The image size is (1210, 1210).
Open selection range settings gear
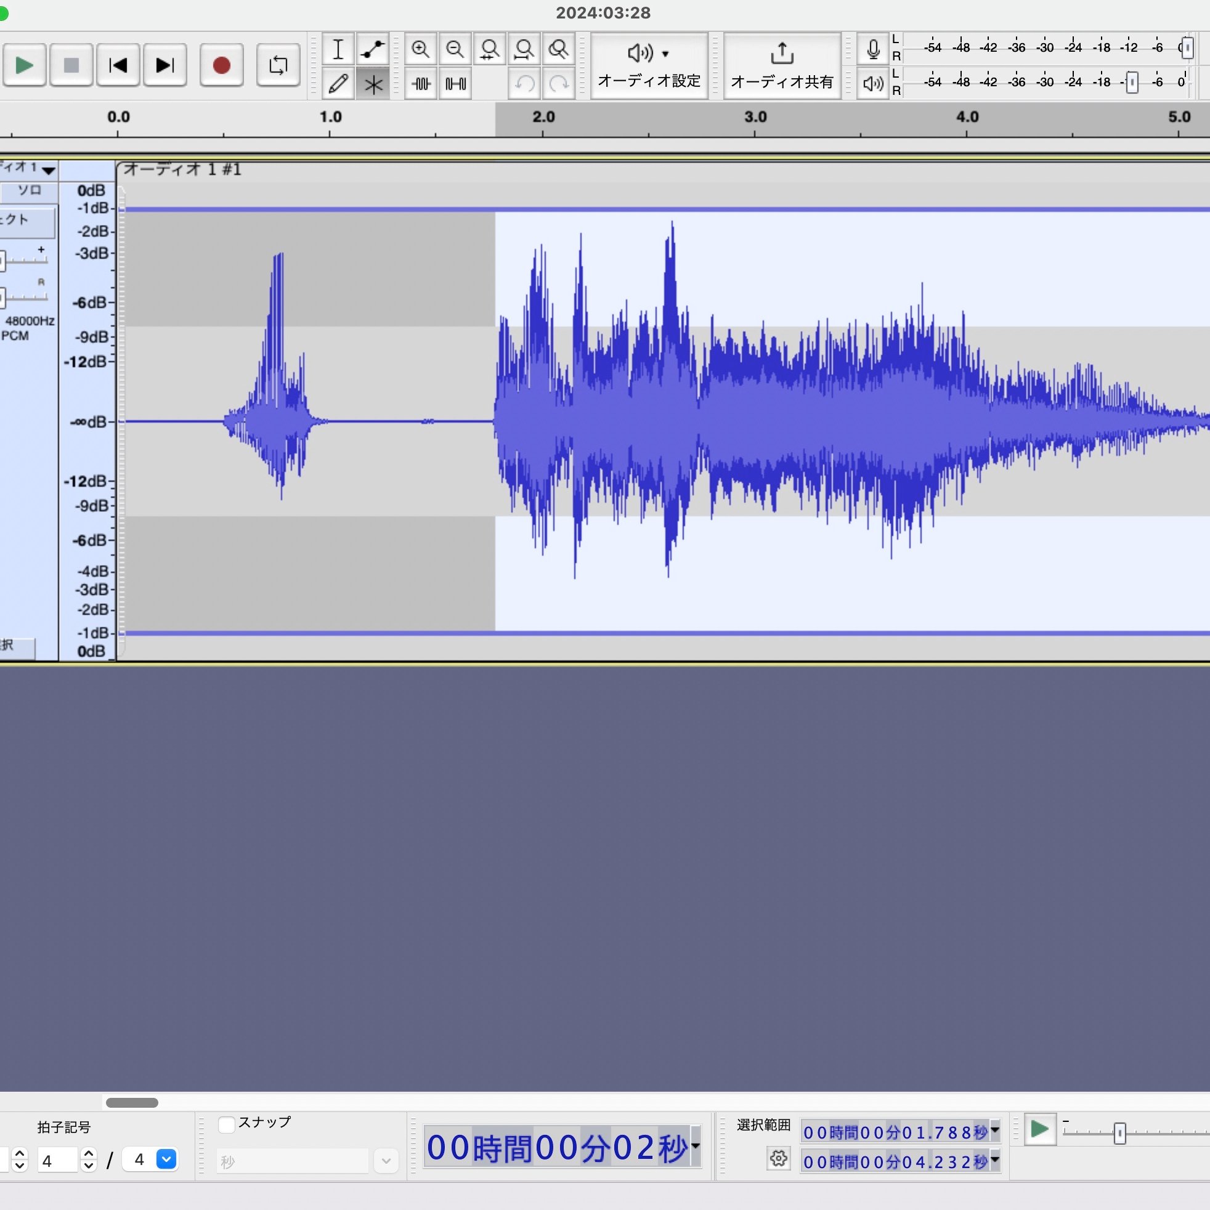(x=779, y=1159)
